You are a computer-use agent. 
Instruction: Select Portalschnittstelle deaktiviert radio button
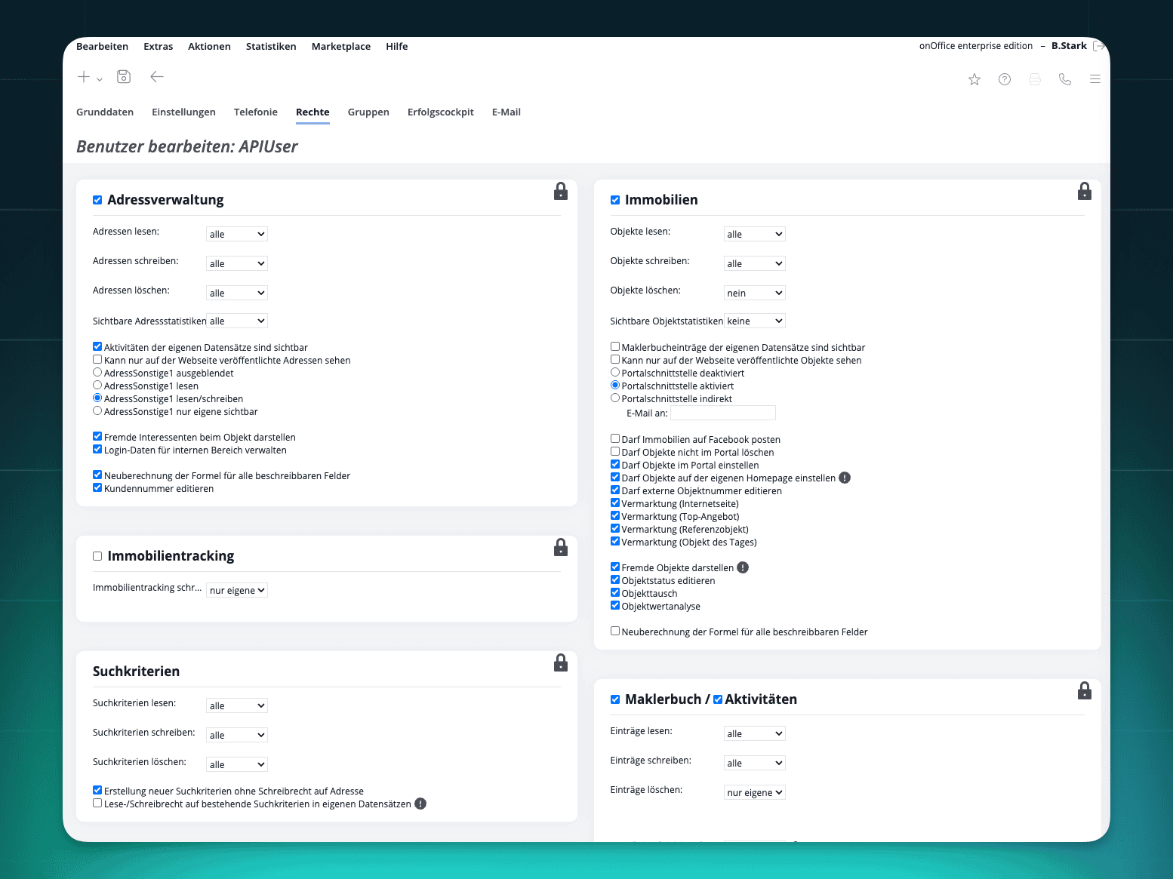615,373
